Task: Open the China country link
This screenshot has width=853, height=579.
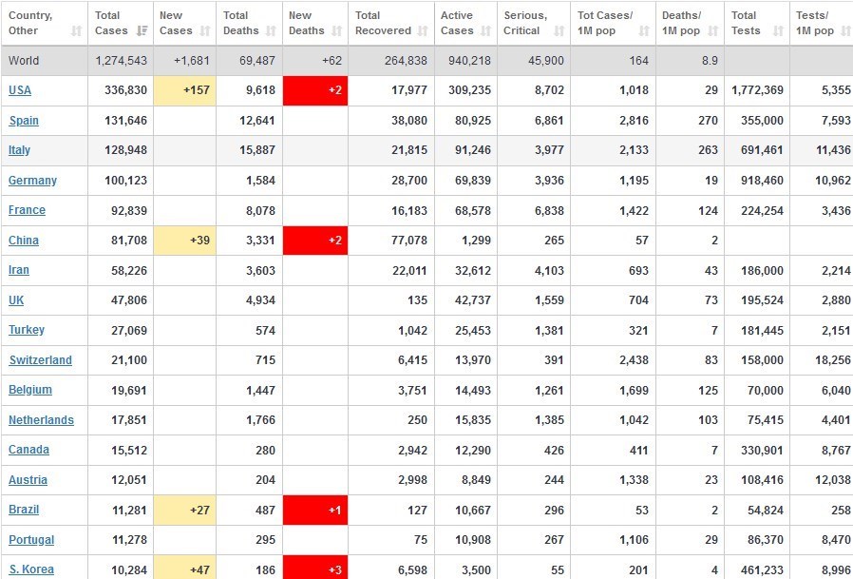Action: [x=24, y=241]
